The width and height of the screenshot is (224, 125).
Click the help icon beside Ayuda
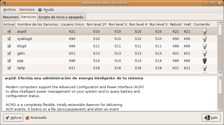tap(40, 10)
